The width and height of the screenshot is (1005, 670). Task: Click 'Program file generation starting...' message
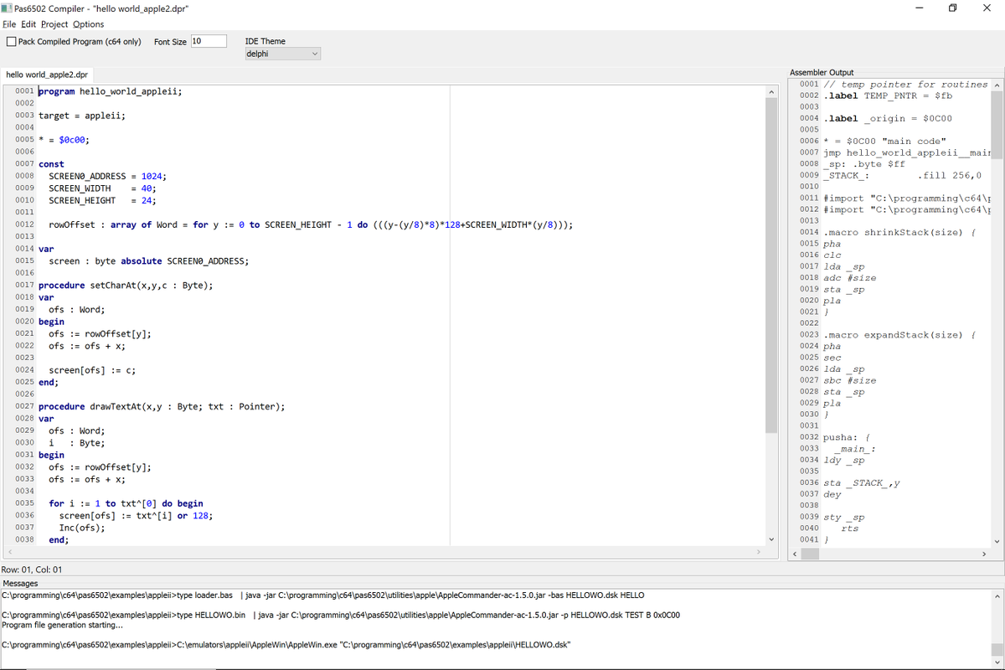point(63,625)
